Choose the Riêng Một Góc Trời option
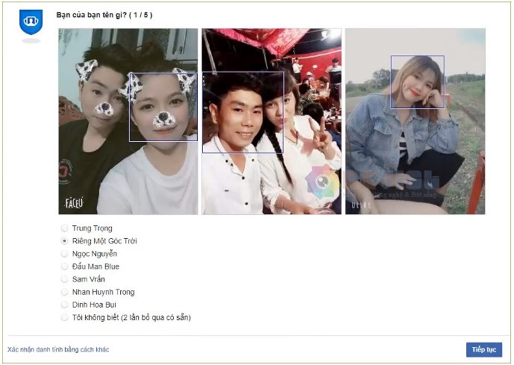Image resolution: width=514 pixels, height=365 pixels. (x=65, y=241)
